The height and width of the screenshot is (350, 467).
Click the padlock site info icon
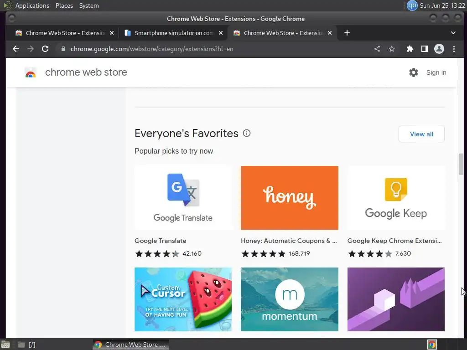pos(63,49)
